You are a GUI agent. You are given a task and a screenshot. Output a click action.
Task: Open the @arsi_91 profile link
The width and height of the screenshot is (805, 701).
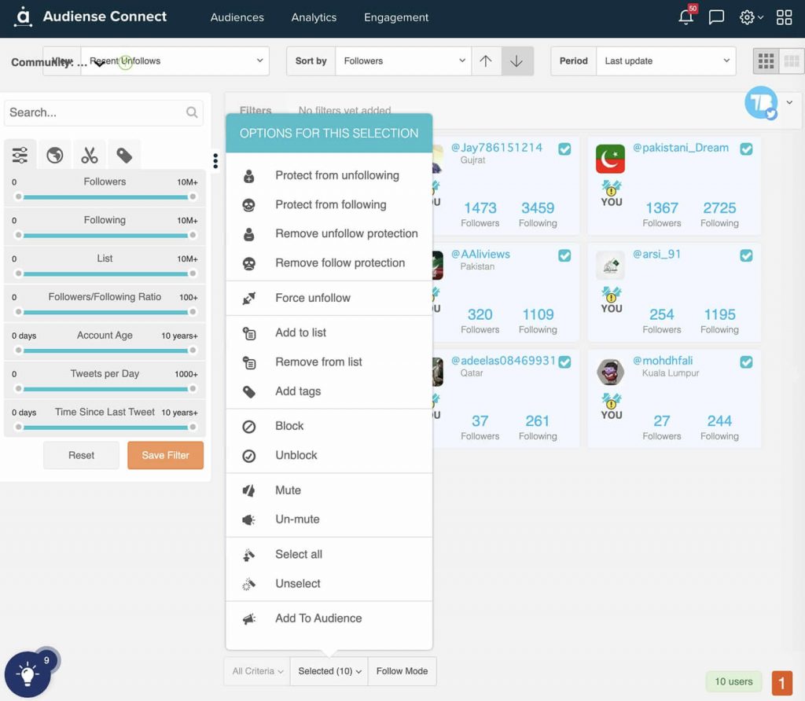click(x=656, y=254)
